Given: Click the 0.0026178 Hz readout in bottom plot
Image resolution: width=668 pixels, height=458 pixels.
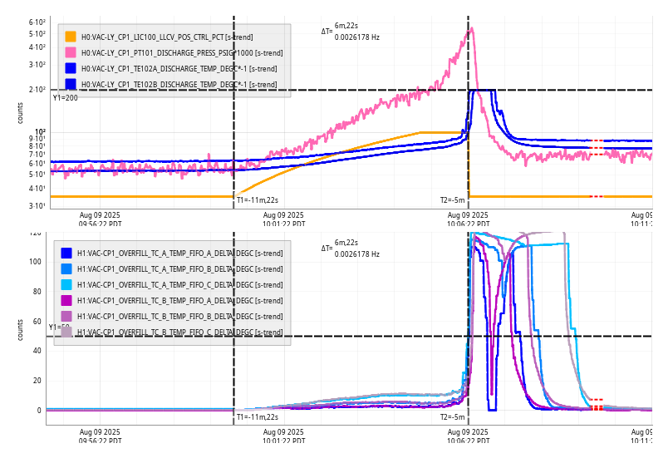Looking at the screenshot, I should tap(357, 254).
